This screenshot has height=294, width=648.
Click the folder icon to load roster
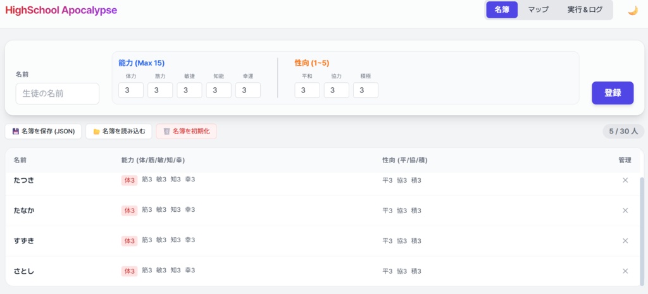coord(96,132)
